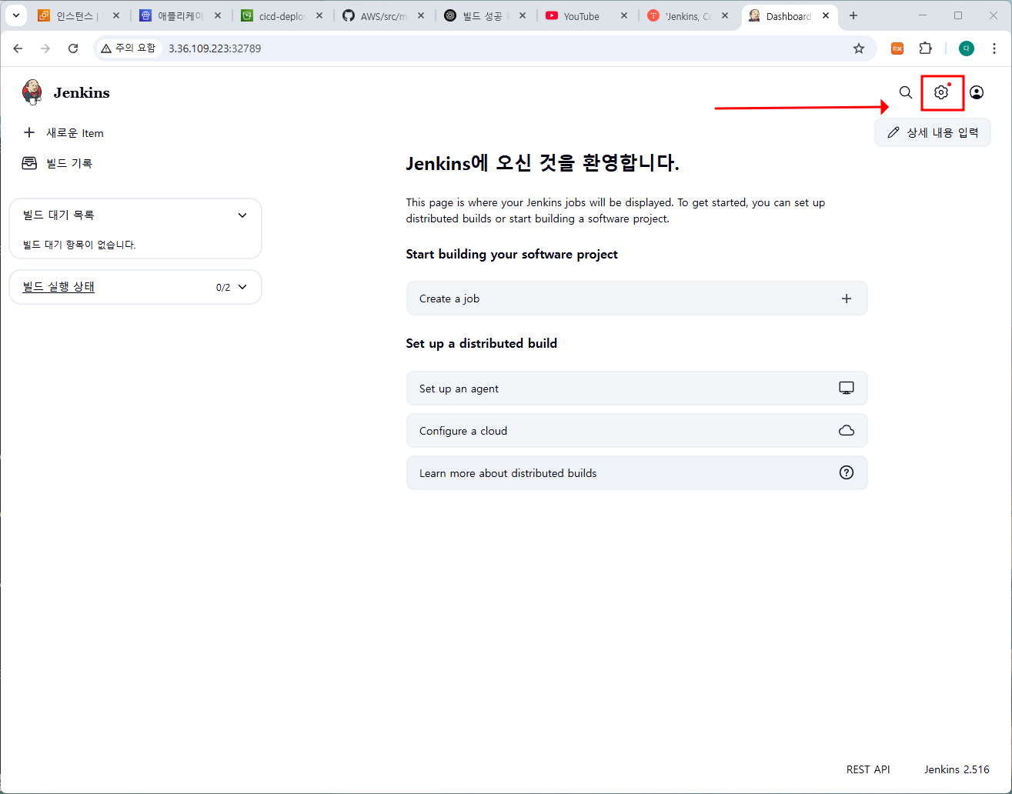Bookmark this page with the star icon
Viewport: 1012px width, 794px height.
point(859,48)
